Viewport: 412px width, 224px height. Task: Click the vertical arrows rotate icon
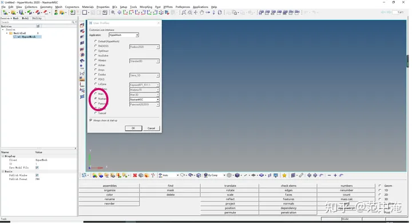[x=213, y=13]
